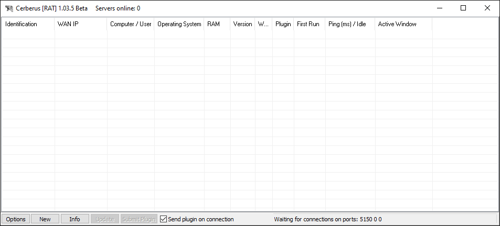This screenshot has height=226, width=500.
Task: Click the Cerberus application icon in title bar
Action: click(x=9, y=8)
